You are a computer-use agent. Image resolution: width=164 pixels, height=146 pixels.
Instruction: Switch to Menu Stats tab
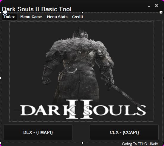point(57,17)
